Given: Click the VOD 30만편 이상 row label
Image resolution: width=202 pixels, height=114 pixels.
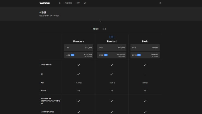Looking at the screenshot, I should 51,101.
